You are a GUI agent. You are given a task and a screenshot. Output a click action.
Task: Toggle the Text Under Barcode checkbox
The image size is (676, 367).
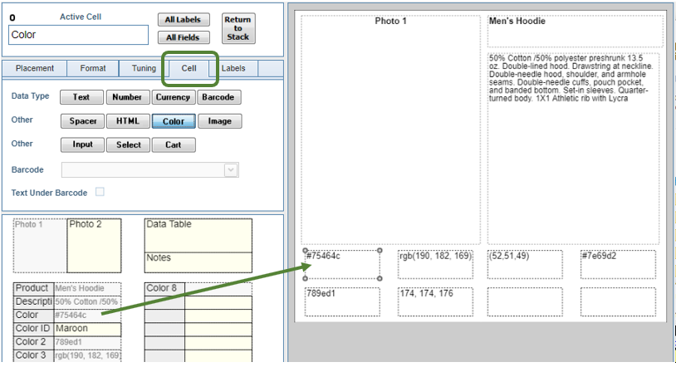point(100,193)
